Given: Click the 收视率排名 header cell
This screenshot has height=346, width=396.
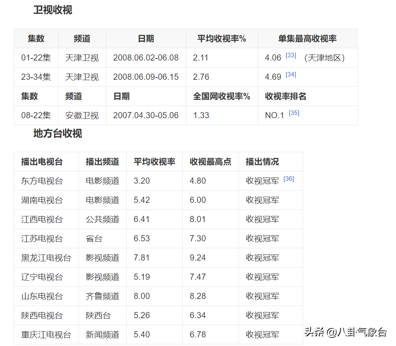Looking at the screenshot, I should pyautogui.click(x=286, y=97).
